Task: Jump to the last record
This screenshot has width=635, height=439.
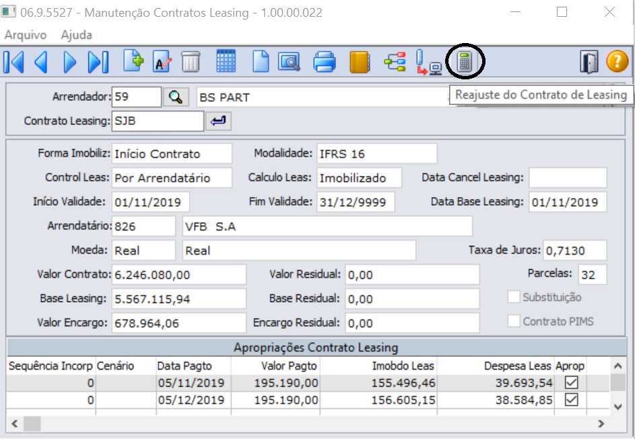Action: point(98,62)
